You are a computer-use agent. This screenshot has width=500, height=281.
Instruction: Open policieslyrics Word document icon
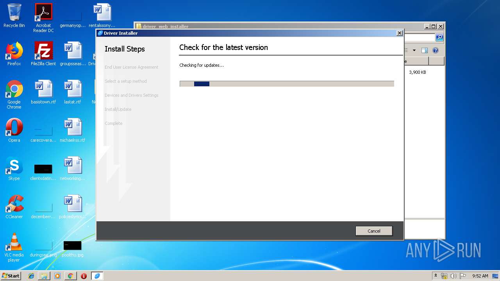point(73,207)
